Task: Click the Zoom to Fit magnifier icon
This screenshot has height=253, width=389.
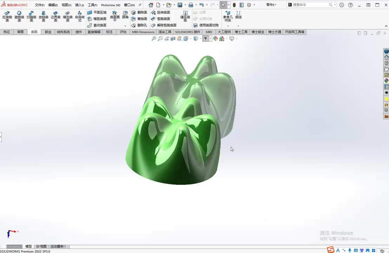Action: (154, 39)
